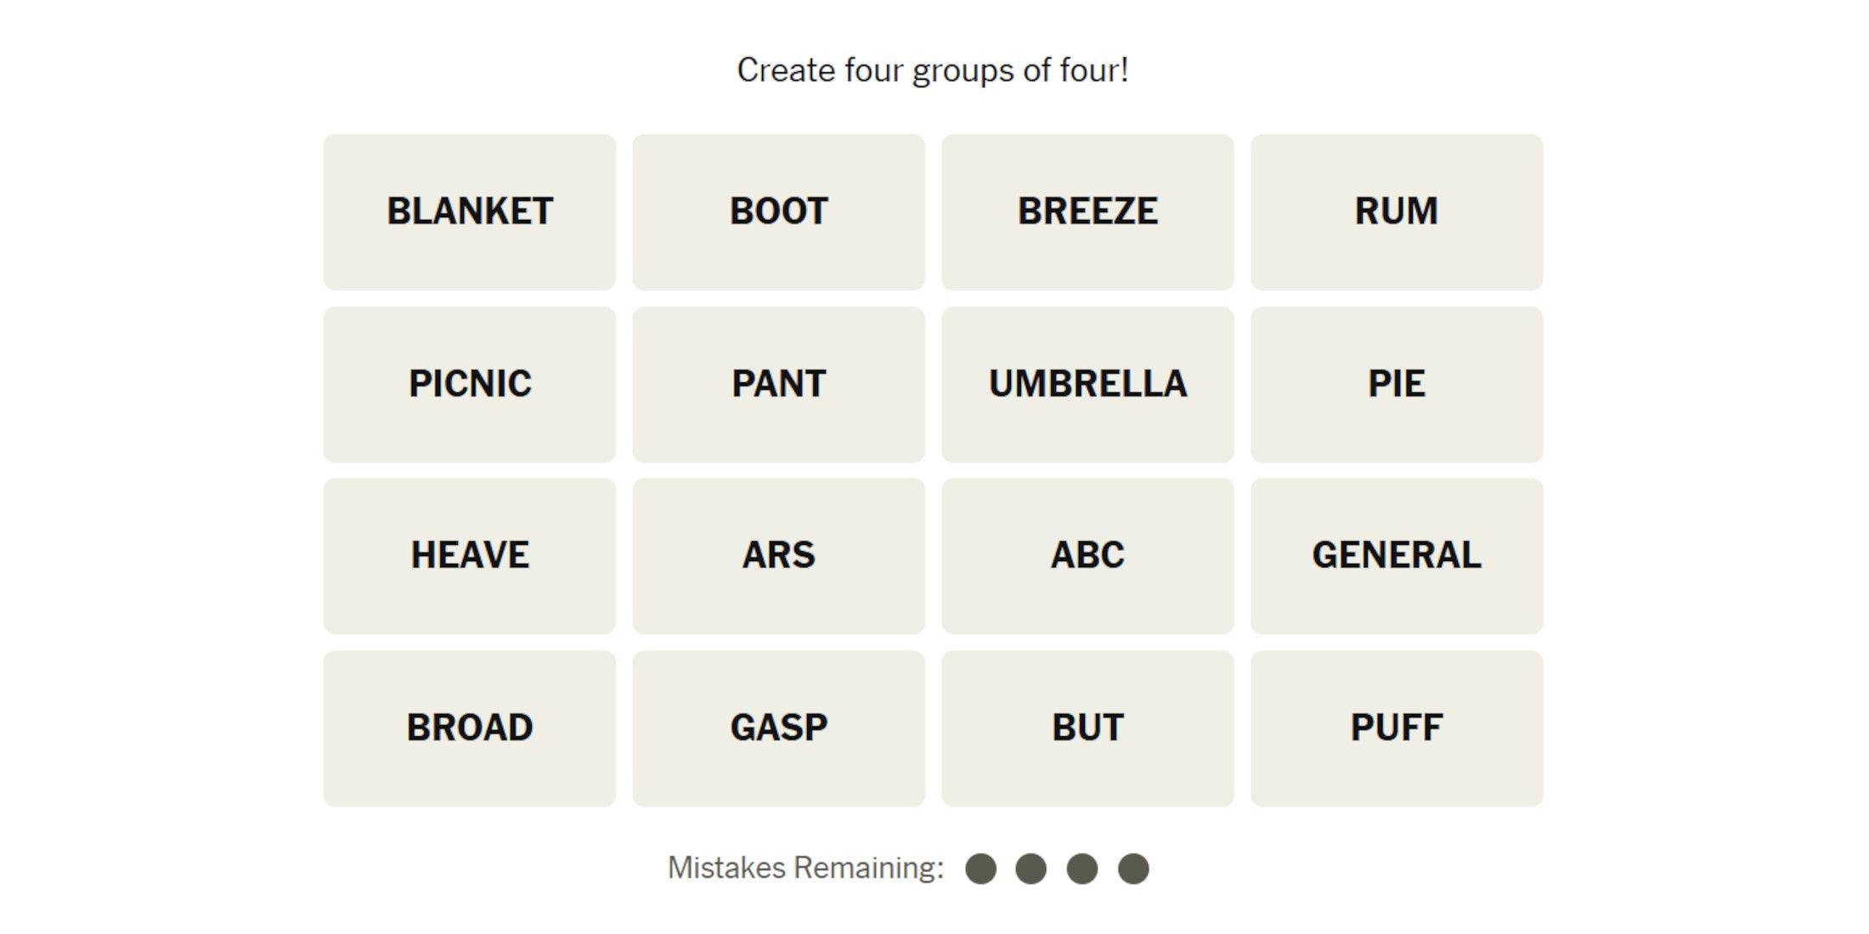Click the first mistakes remaining dot
Image resolution: width=1869 pixels, height=934 pixels.
click(x=982, y=869)
